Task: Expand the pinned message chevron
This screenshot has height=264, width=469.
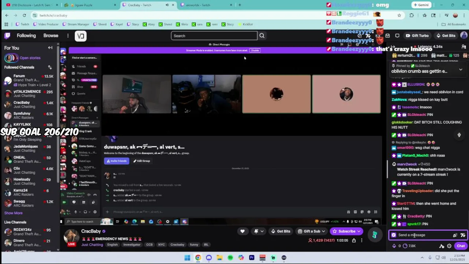Action: [461, 70]
